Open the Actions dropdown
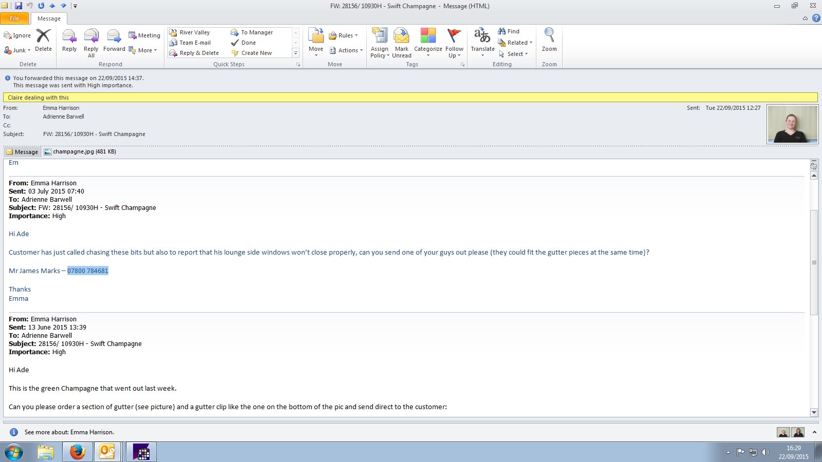822x462 pixels. pyautogui.click(x=346, y=50)
